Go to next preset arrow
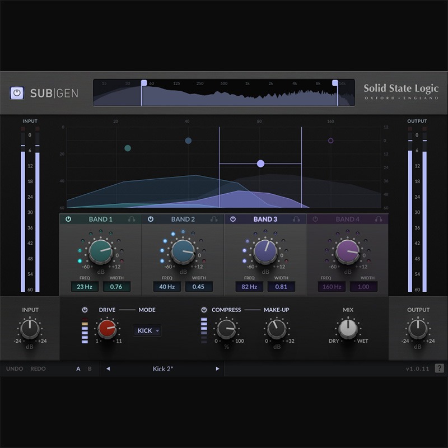Viewport: 448px width, 448px height. tap(217, 368)
